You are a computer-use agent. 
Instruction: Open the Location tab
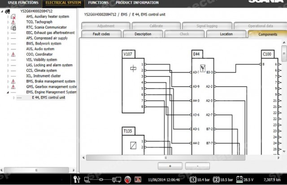226,34
